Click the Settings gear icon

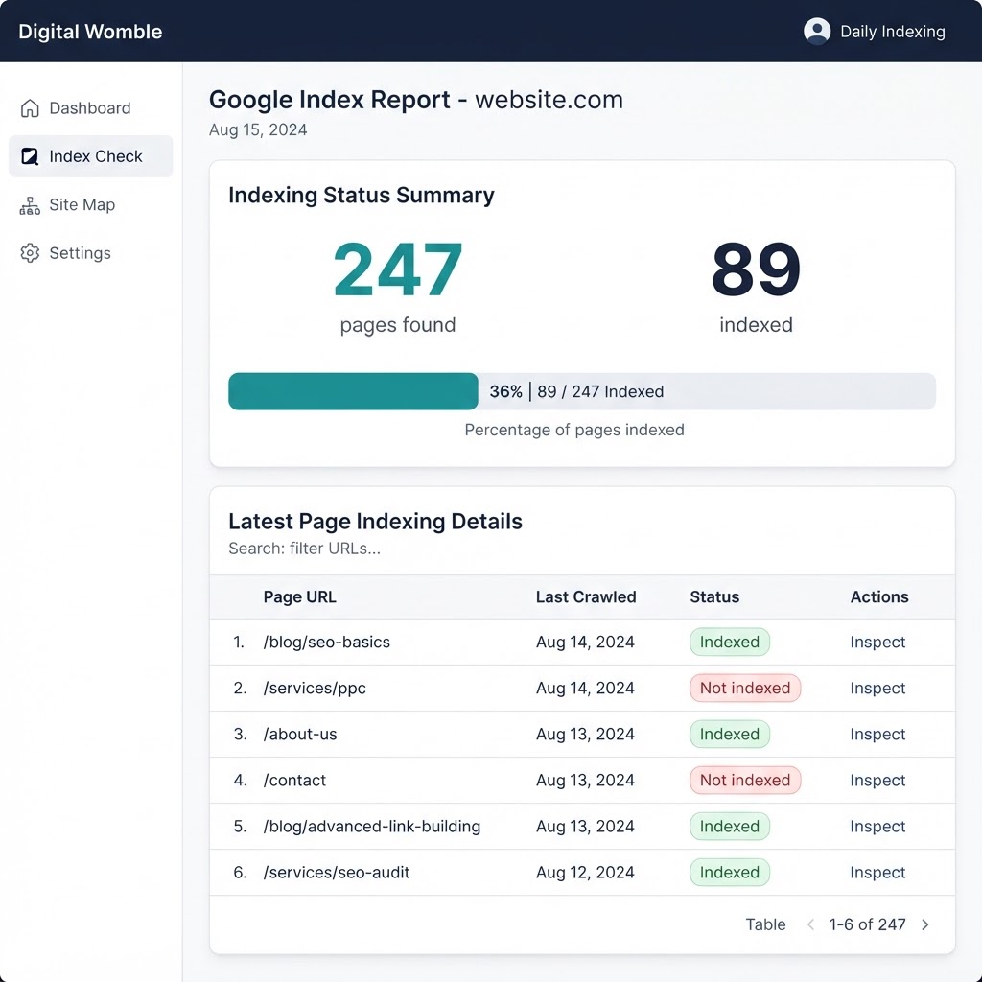coord(30,253)
